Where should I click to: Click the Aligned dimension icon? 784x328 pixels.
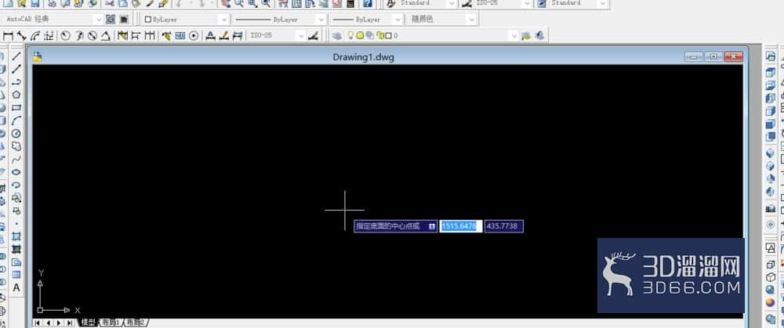click(21, 35)
